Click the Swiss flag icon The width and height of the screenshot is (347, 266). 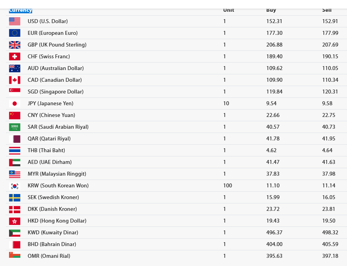click(x=15, y=56)
